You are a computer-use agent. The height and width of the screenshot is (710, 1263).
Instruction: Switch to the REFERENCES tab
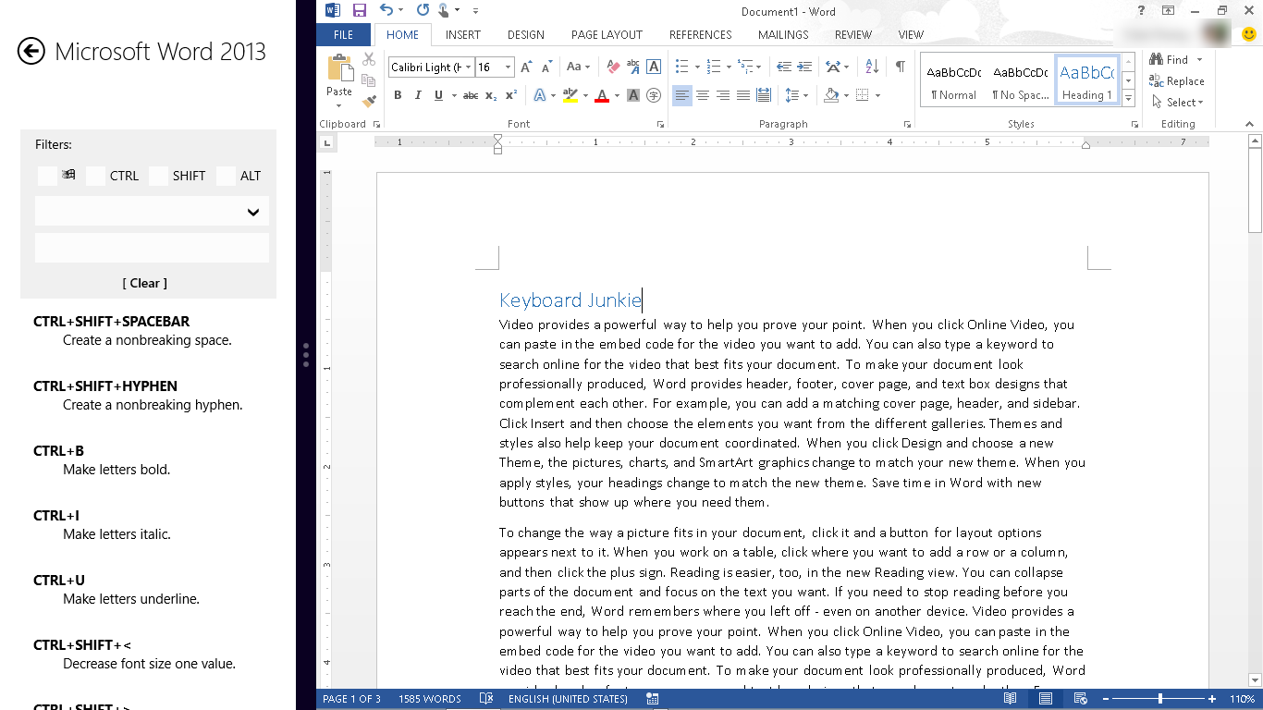pos(701,35)
